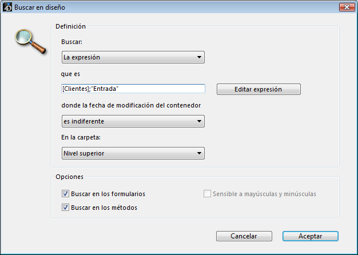Click the expression text field containing [Clientes]
Viewport: 358px width, 255px height.
pyautogui.click(x=133, y=89)
